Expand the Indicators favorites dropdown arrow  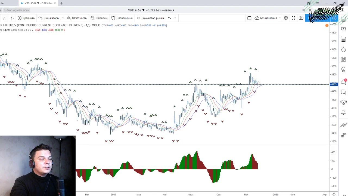[x=63, y=18]
